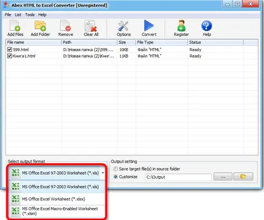
Task: Sort by the Size column header
Action: 127,42
